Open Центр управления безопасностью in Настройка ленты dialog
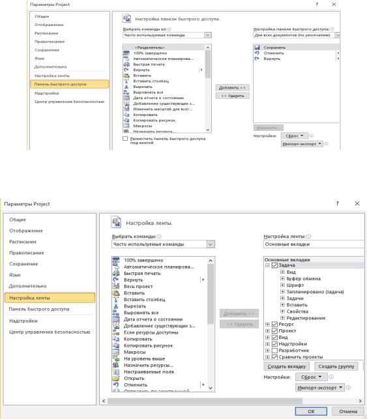The image size is (367, 419). 50,332
